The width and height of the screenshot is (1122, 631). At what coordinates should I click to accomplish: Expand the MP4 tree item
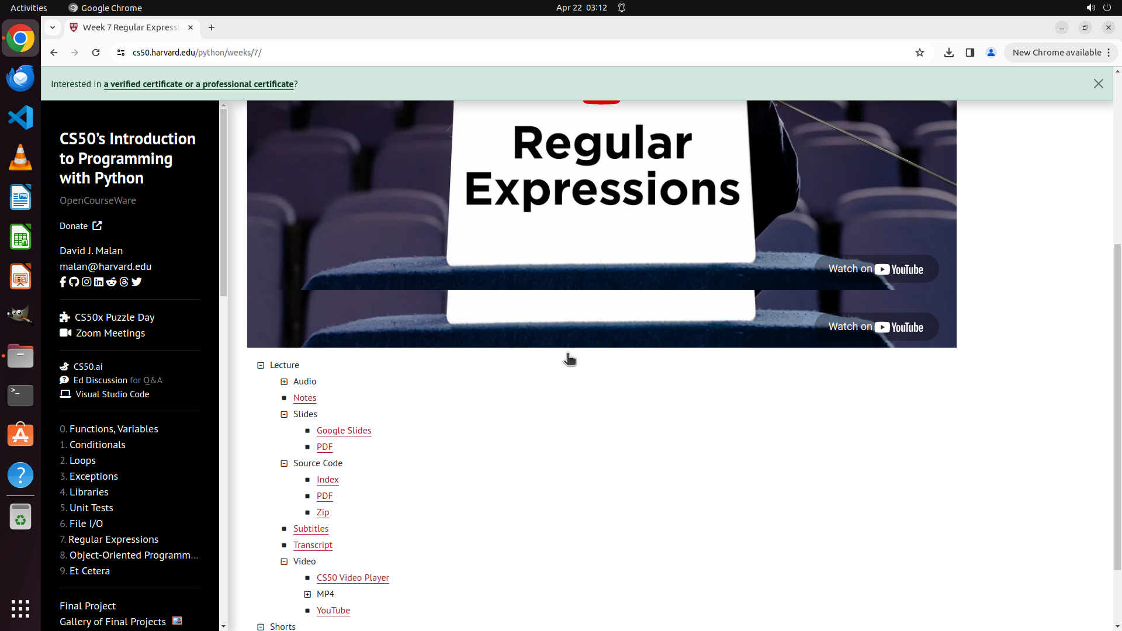(307, 594)
